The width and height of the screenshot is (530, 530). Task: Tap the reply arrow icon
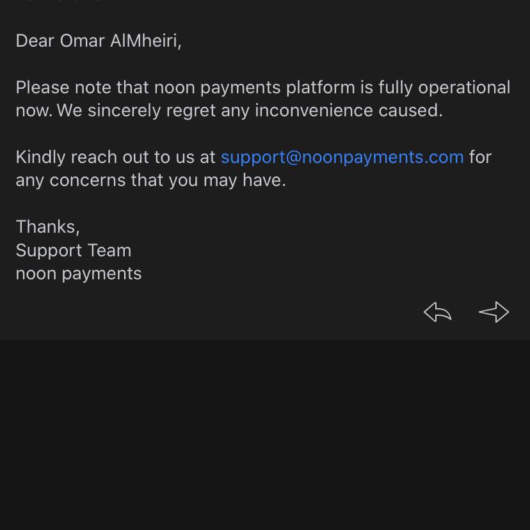point(437,311)
